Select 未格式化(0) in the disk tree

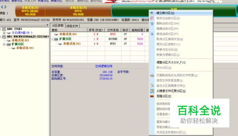pyautogui.click(x=20, y=40)
